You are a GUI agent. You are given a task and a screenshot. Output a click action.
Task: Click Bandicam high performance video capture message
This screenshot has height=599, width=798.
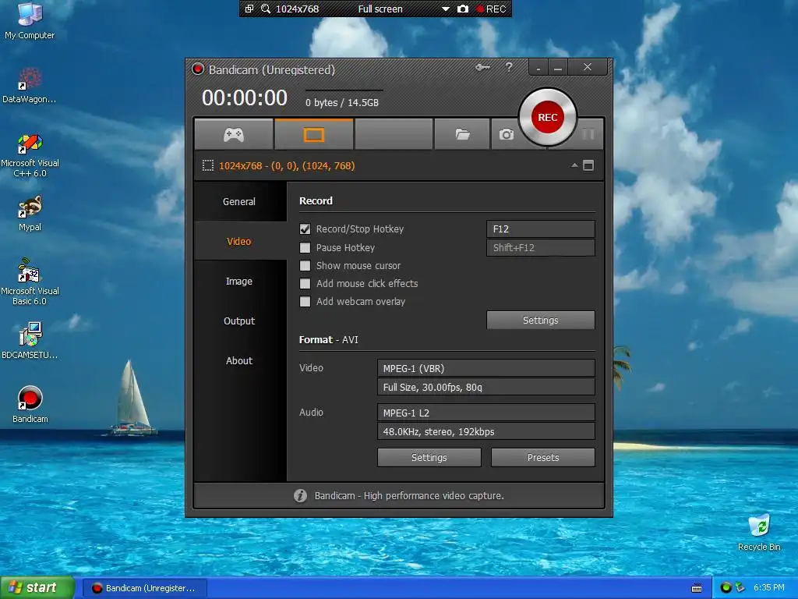tap(409, 495)
